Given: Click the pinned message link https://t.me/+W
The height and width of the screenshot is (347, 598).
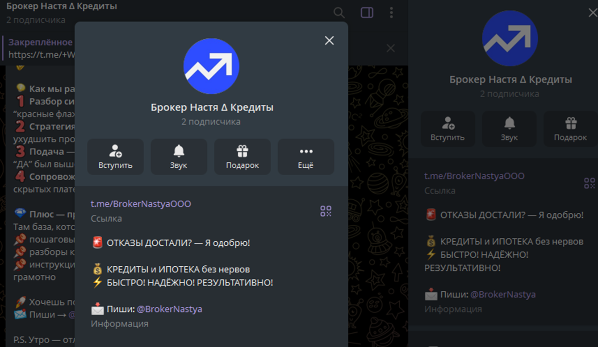Looking at the screenshot, I should (42, 55).
